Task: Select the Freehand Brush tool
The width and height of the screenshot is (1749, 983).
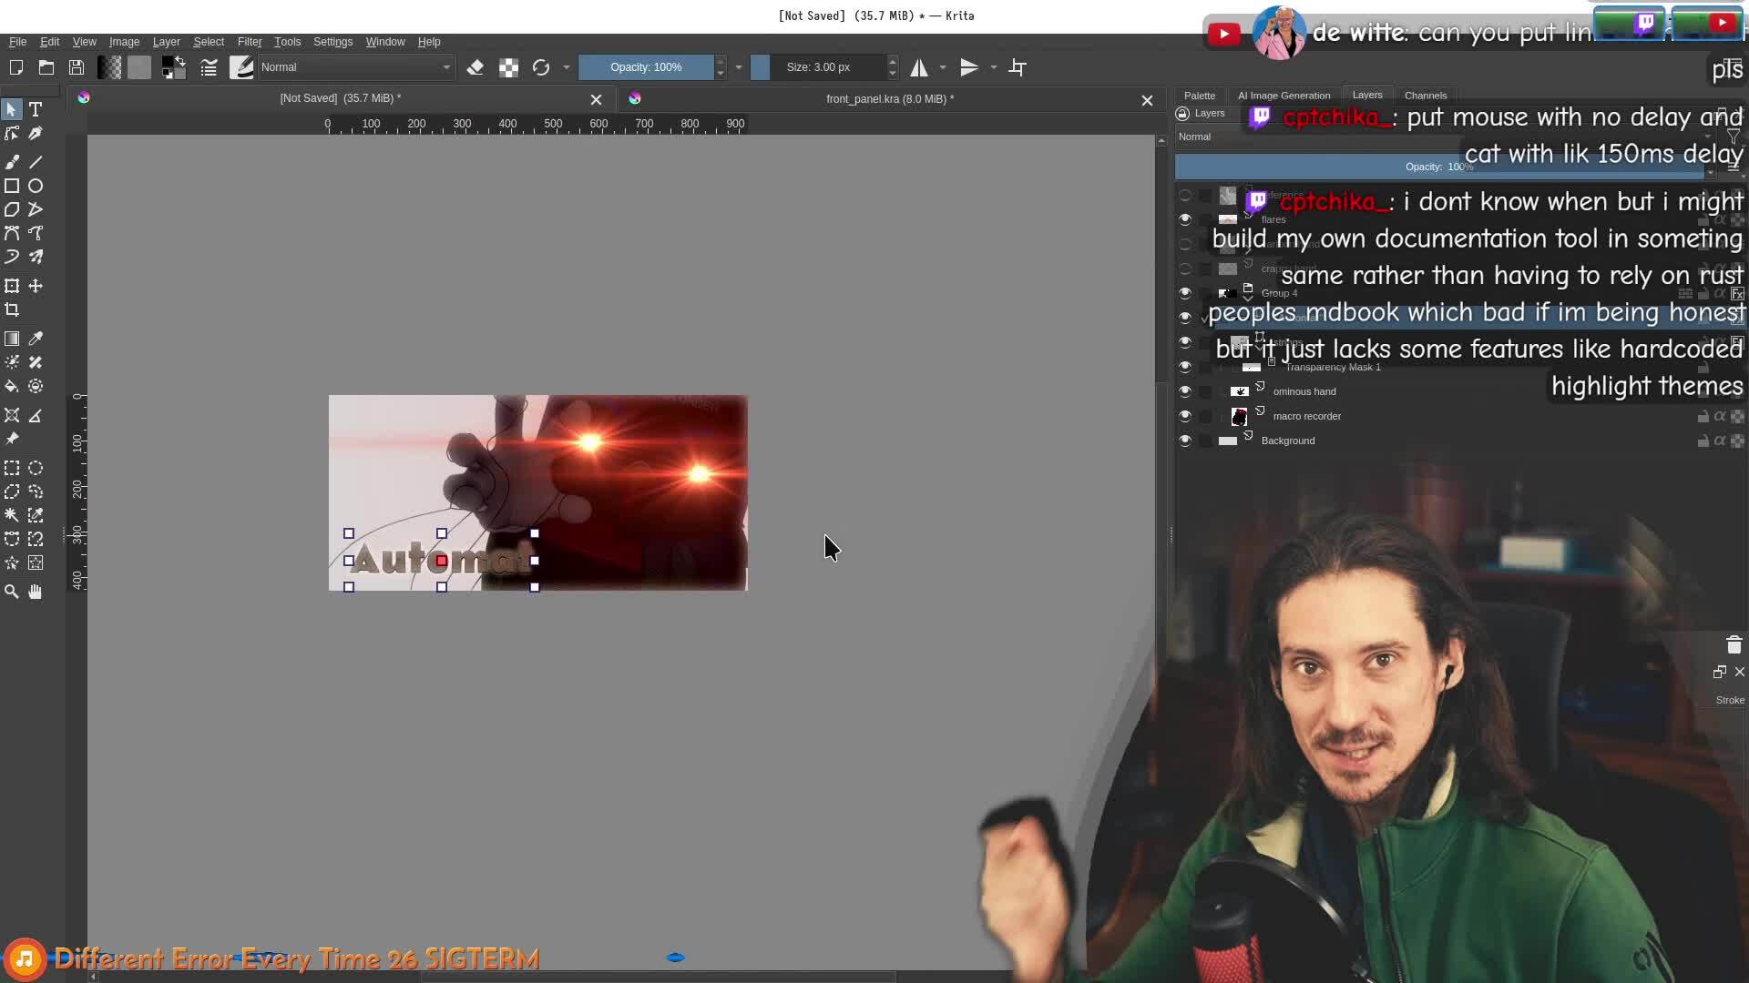Action: (12, 162)
